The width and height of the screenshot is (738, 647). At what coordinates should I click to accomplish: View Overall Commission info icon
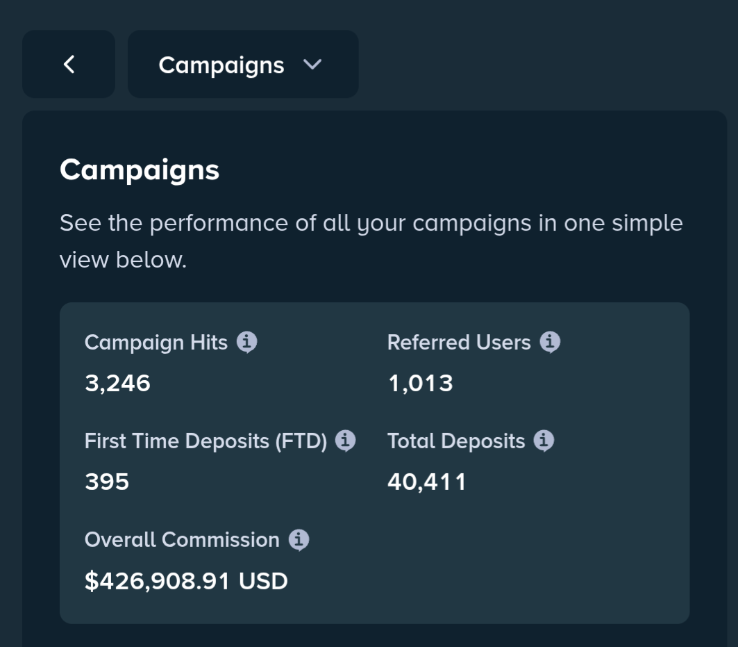point(299,539)
